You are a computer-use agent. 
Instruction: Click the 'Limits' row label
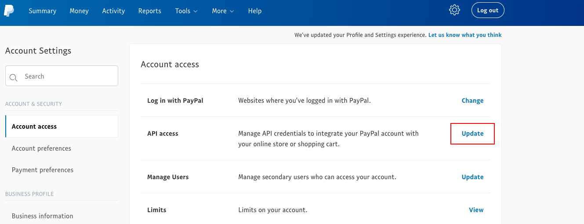(x=157, y=210)
